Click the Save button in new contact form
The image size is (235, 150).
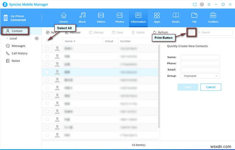[x=188, y=87]
